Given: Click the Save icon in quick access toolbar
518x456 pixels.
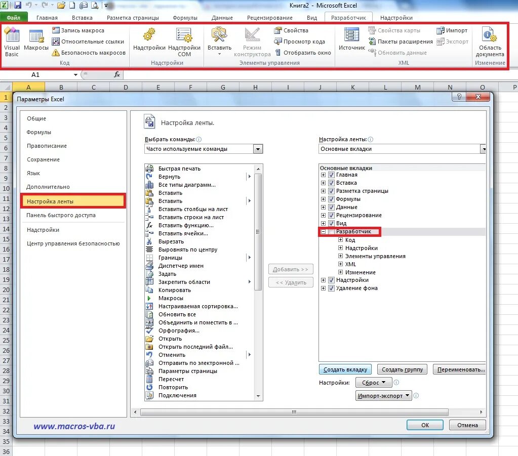Looking at the screenshot, I should pos(18,5).
